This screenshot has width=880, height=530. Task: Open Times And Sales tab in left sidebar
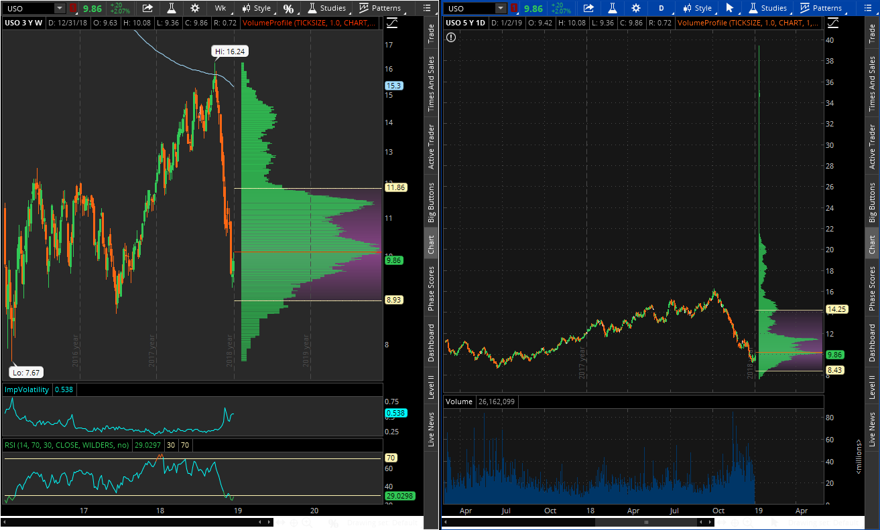click(x=431, y=83)
